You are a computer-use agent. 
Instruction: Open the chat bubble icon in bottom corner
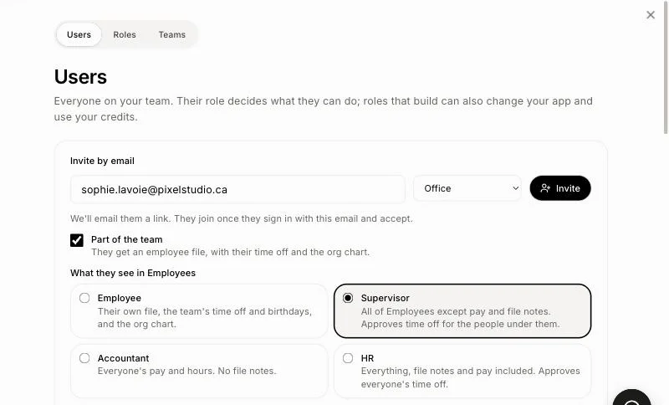(632, 398)
